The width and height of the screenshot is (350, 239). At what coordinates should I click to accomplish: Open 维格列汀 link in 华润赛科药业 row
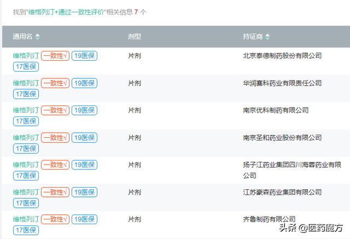pos(26,83)
